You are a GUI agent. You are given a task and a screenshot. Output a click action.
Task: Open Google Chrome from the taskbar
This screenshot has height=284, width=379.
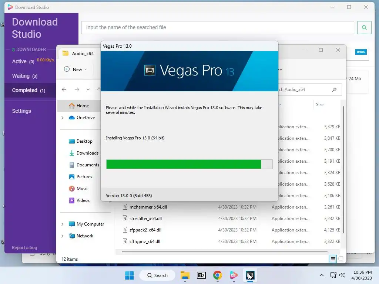[218, 275]
